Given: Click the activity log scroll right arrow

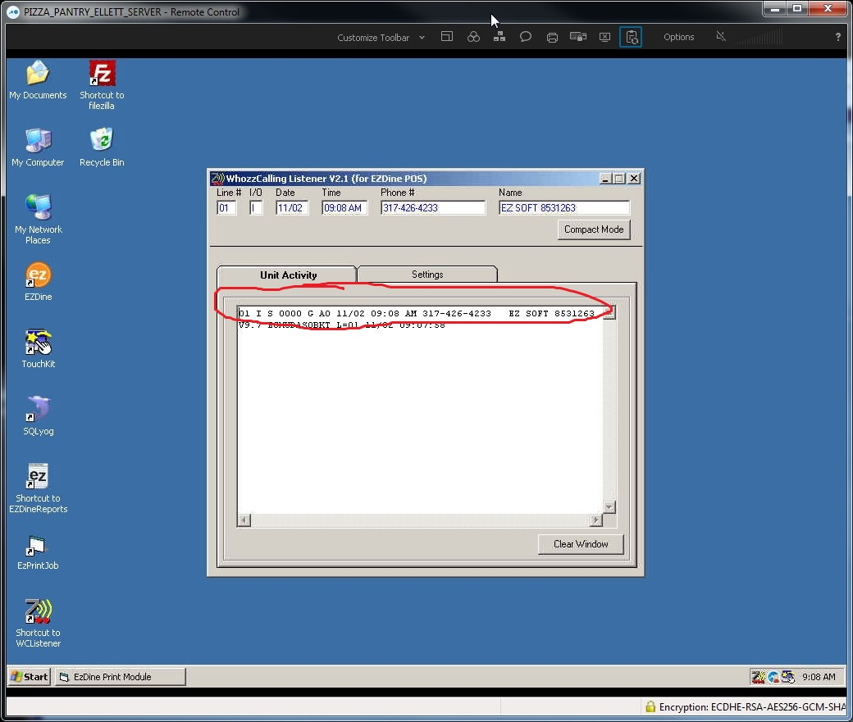Looking at the screenshot, I should [596, 520].
